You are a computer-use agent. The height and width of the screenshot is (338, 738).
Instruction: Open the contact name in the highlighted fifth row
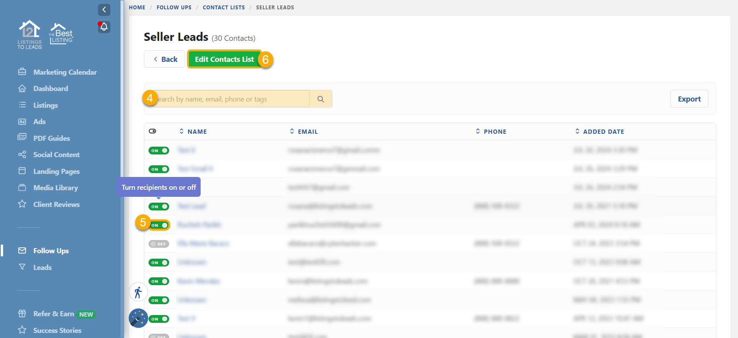click(199, 225)
